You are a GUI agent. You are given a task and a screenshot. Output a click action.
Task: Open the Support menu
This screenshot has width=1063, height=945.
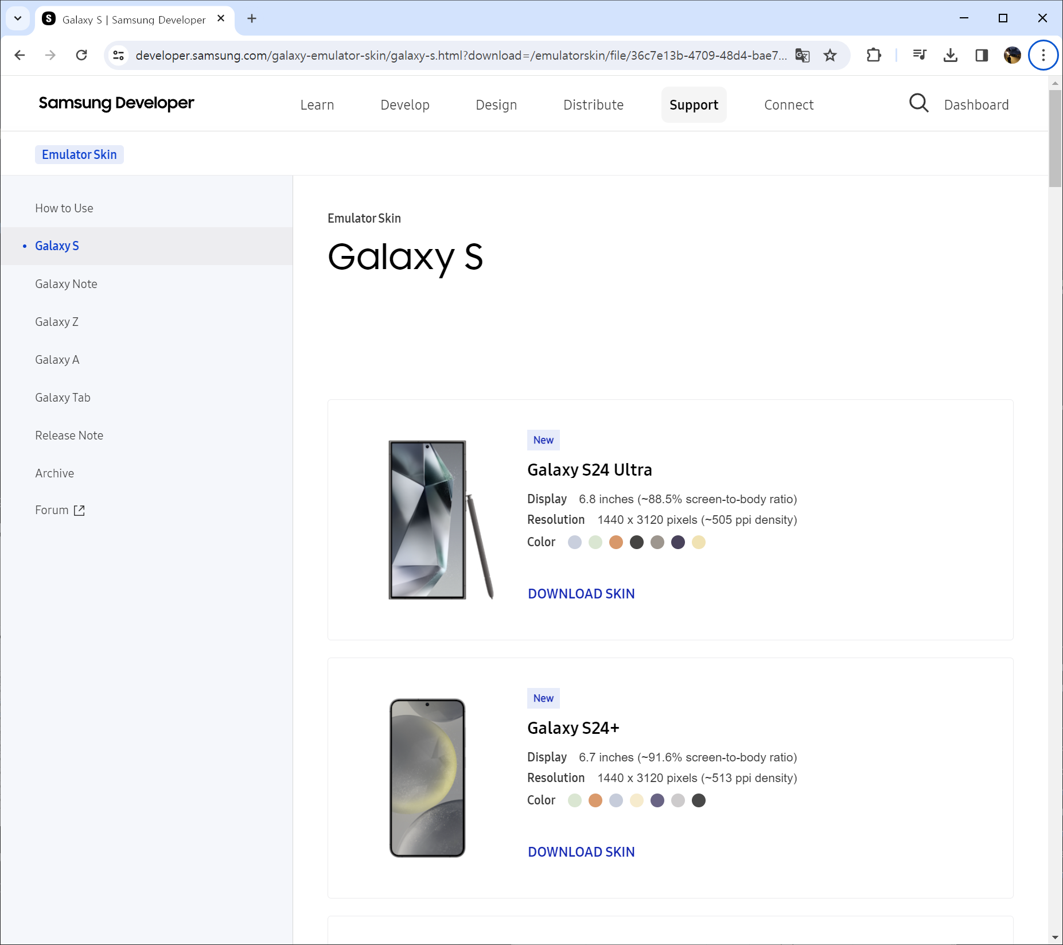pyautogui.click(x=694, y=105)
